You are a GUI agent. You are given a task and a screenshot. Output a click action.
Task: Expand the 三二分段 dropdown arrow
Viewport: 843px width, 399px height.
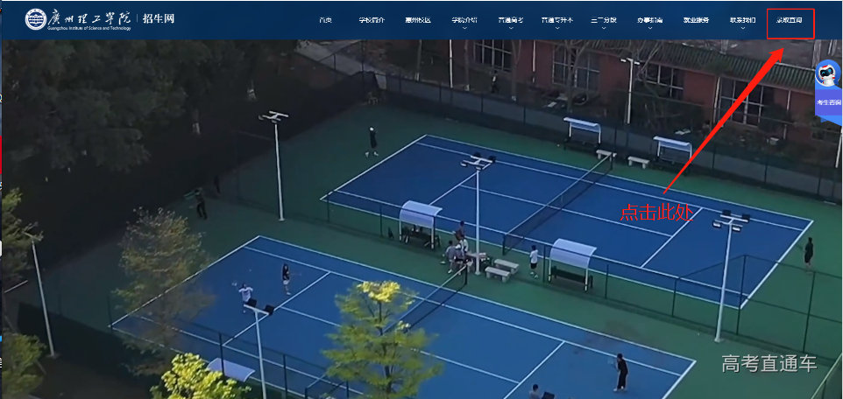tap(603, 27)
